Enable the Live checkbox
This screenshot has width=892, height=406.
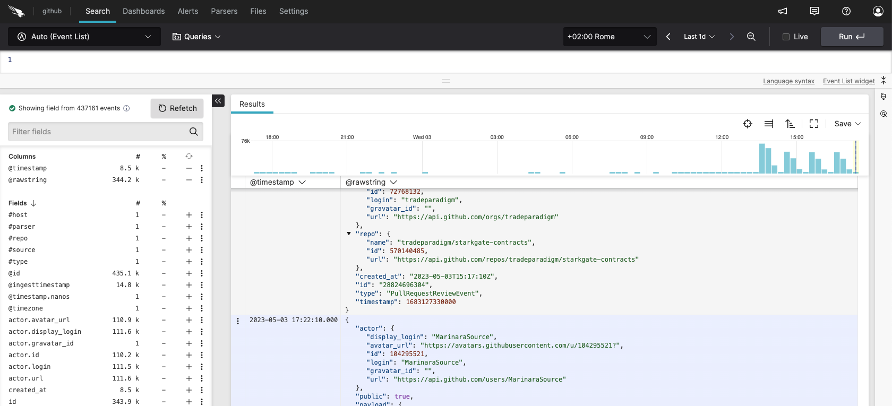click(786, 37)
